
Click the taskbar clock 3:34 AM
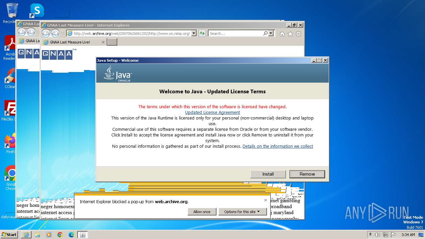coord(408,235)
